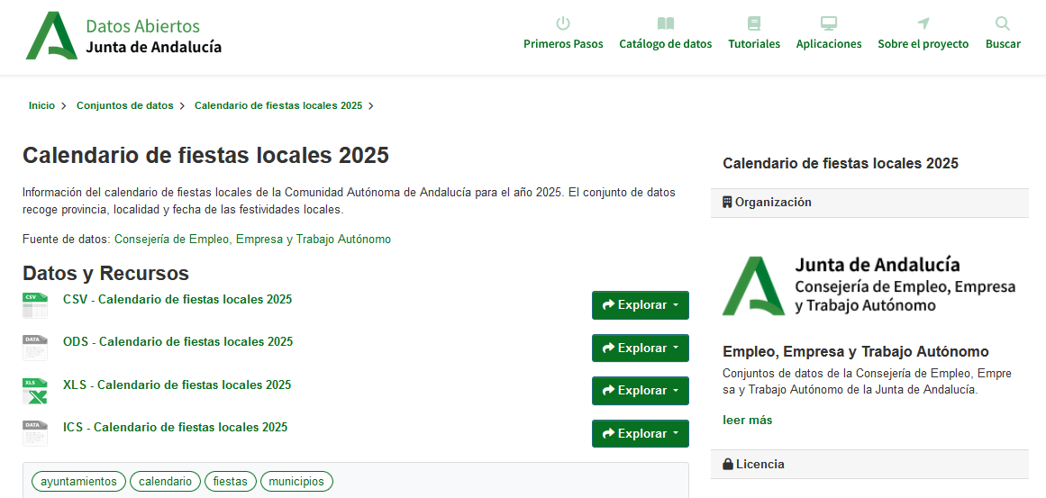Image resolution: width=1046 pixels, height=498 pixels.
Task: Click the ICS data file icon
Action: pyautogui.click(x=35, y=433)
